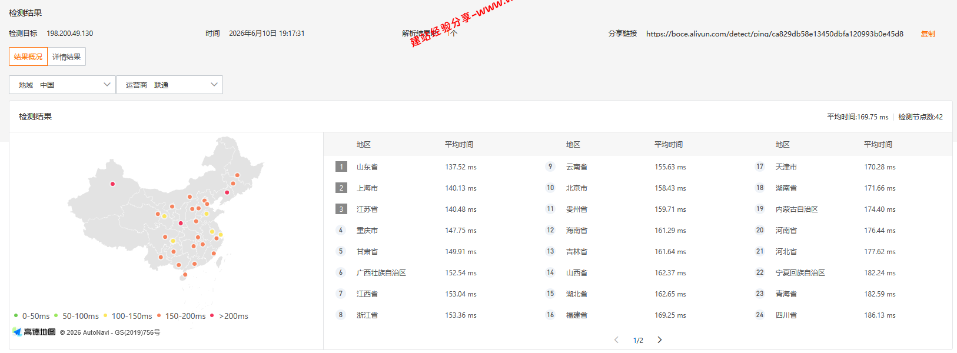Viewport: 957px width, 353px height.
Task: Click the 山东省 row label
Action: pos(367,167)
